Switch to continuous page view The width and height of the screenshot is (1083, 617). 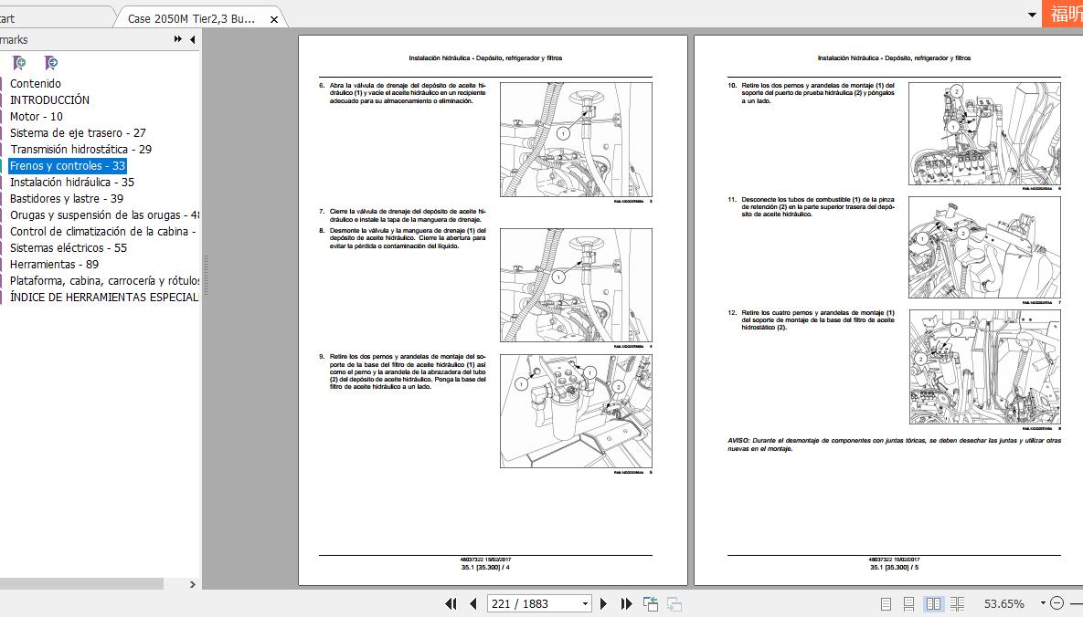909,604
